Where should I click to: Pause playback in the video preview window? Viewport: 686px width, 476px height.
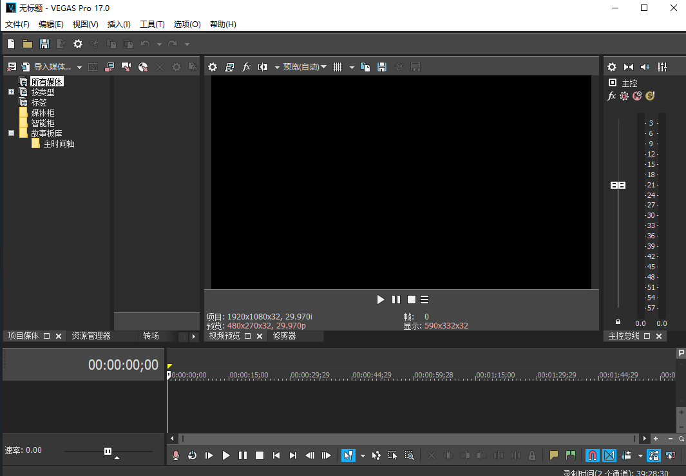pyautogui.click(x=396, y=300)
